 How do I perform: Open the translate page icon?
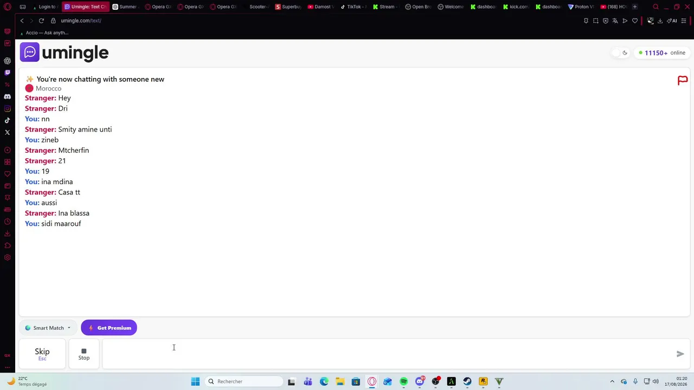pyautogui.click(x=615, y=21)
